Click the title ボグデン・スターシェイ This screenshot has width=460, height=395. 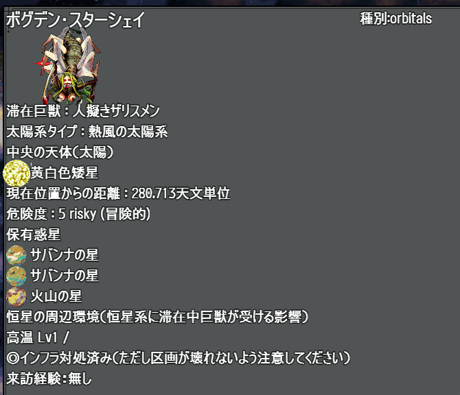[75, 20]
